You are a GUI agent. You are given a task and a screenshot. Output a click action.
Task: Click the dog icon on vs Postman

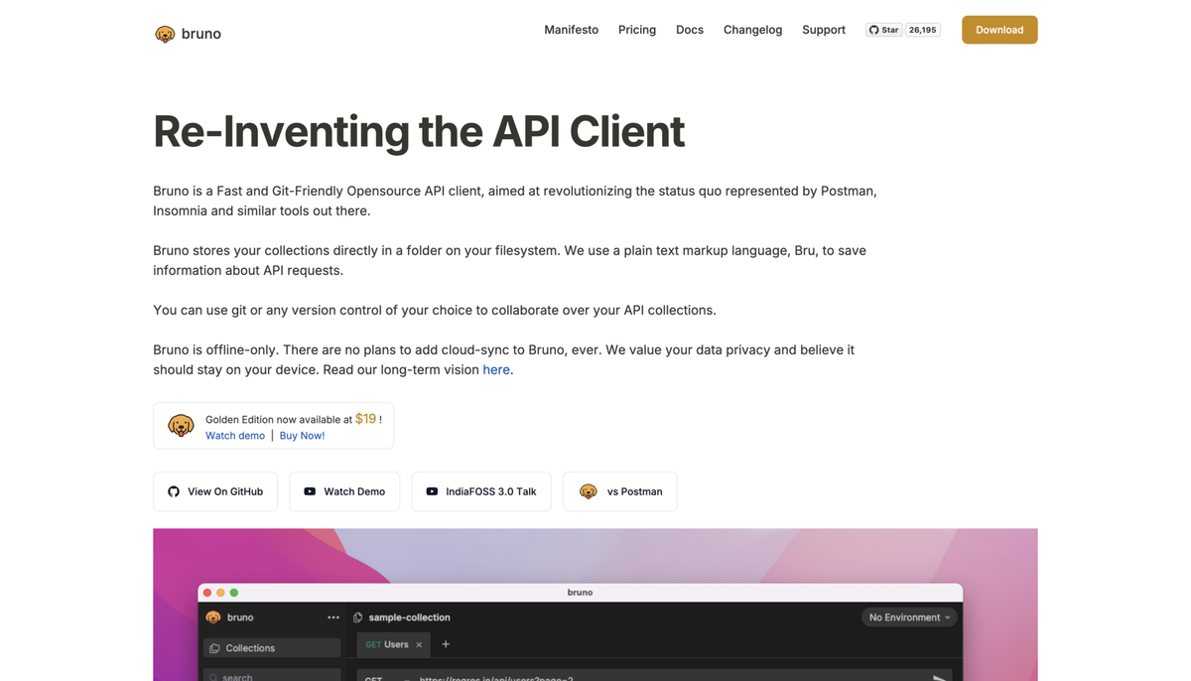(589, 491)
